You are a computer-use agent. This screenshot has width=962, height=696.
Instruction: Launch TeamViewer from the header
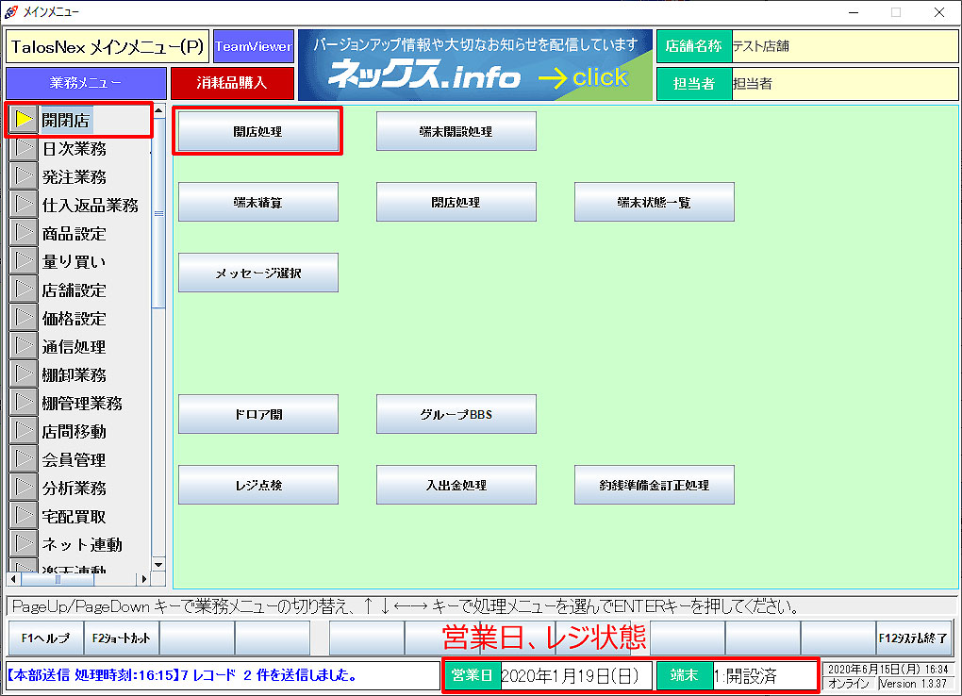pyautogui.click(x=251, y=45)
